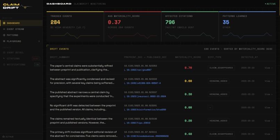Open the Notifications menu item
The height and width of the screenshot is (140, 280).
pyautogui.click(x=22, y=65)
